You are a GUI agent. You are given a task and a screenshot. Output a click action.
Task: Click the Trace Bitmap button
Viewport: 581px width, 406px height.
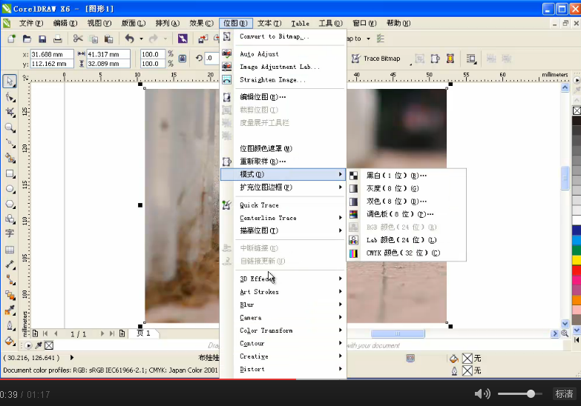pos(376,59)
